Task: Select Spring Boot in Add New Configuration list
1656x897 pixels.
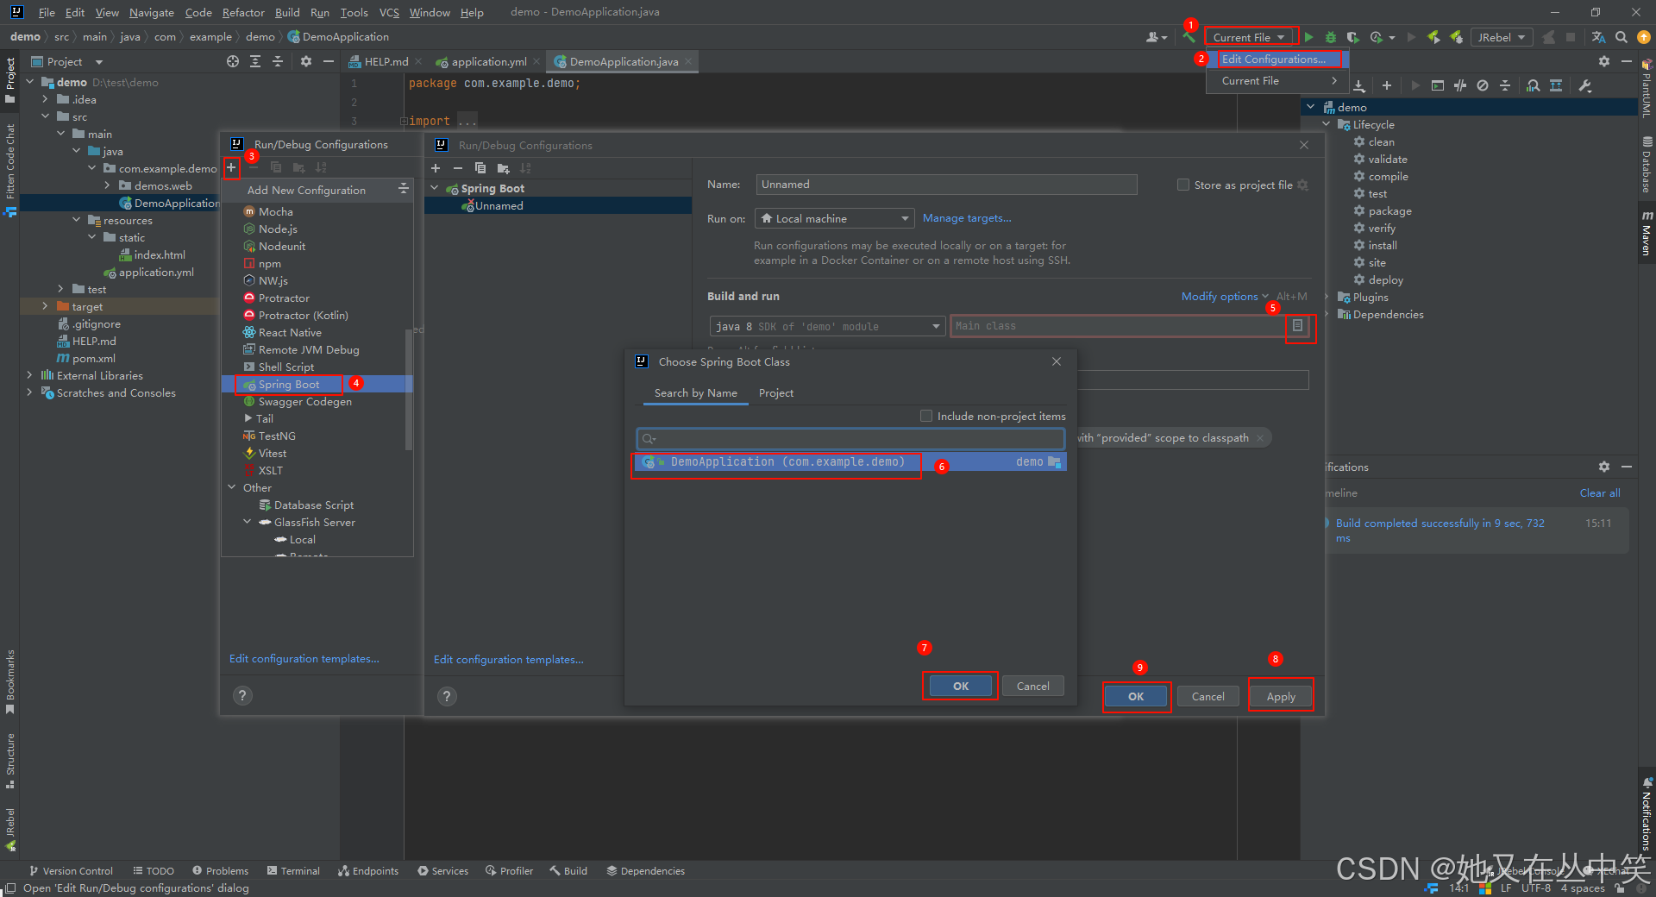Action: click(318, 384)
